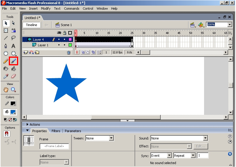Screen dimensions: 236x167
Task: Select the Subselection tool
Action: (13, 23)
